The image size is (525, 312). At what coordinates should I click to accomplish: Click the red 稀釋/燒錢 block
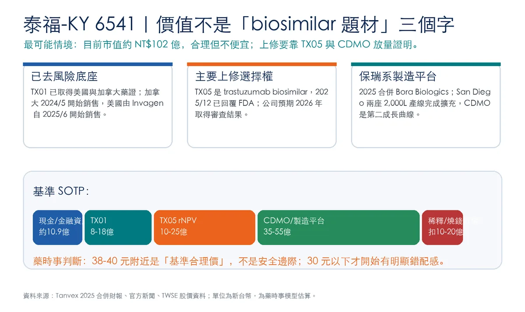coord(442,228)
